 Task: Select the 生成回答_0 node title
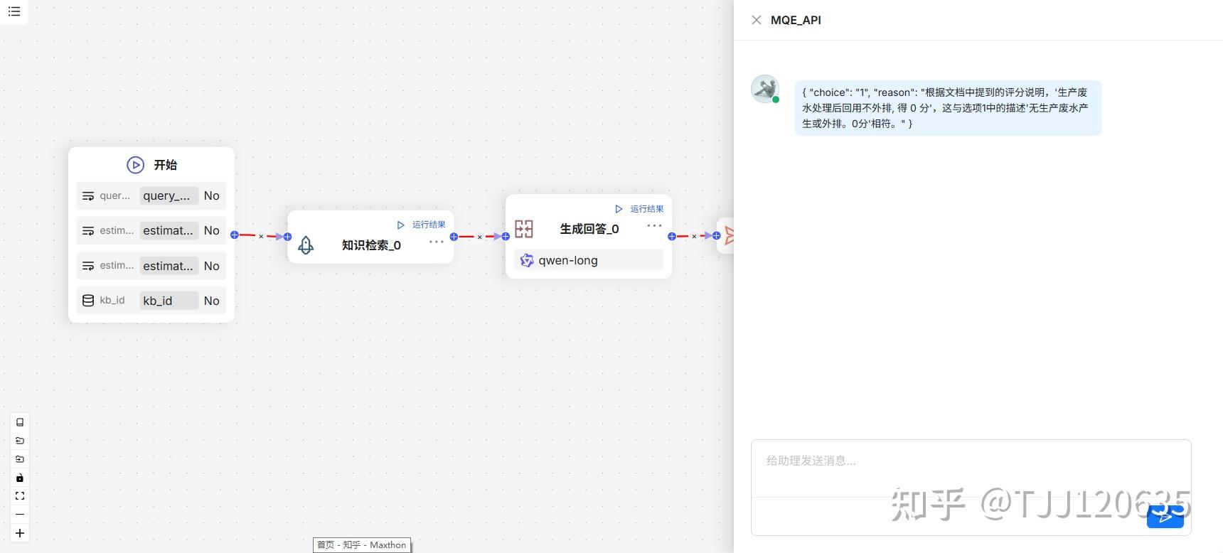(x=589, y=229)
